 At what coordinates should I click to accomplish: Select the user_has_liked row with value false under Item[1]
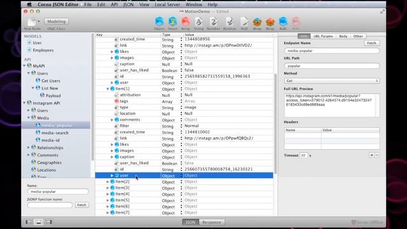[x=184, y=163]
